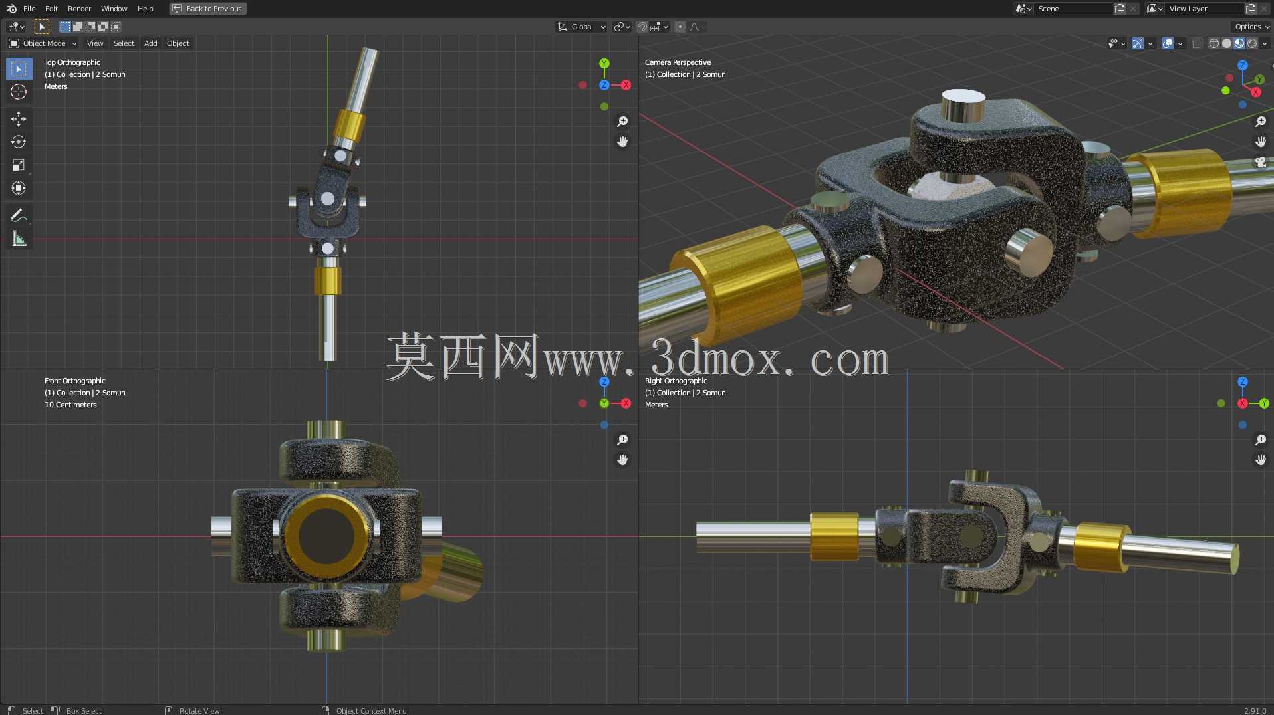
Task: Open the editor type dropdown
Action: (16, 27)
